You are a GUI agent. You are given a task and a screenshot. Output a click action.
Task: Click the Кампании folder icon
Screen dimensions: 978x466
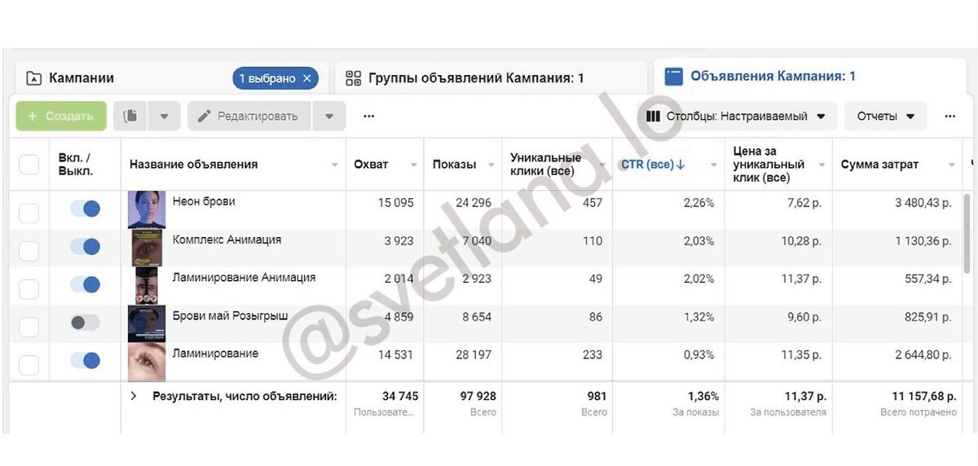33,78
